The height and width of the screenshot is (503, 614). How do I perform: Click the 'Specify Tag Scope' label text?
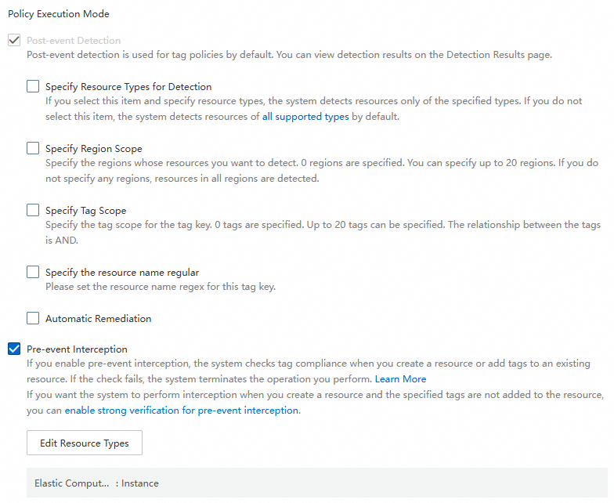click(x=85, y=211)
